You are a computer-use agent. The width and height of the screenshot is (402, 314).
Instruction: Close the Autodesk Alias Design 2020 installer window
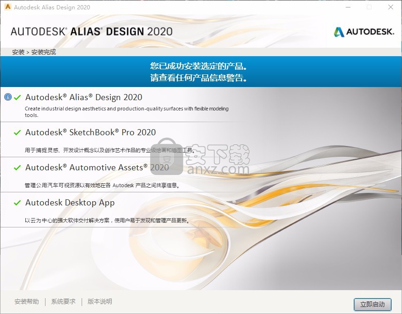(x=391, y=7)
